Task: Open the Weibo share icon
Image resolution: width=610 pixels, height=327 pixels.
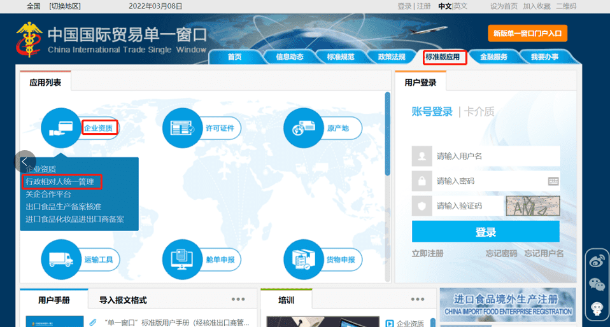Action: [x=597, y=260]
